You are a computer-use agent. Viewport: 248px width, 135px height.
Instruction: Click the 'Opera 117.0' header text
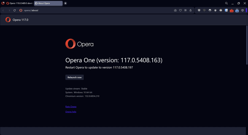[x=20, y=20]
